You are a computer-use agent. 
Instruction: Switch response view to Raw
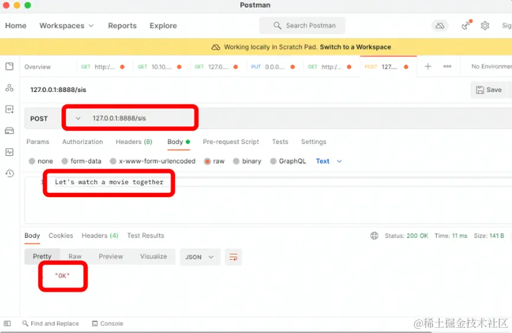(x=75, y=256)
